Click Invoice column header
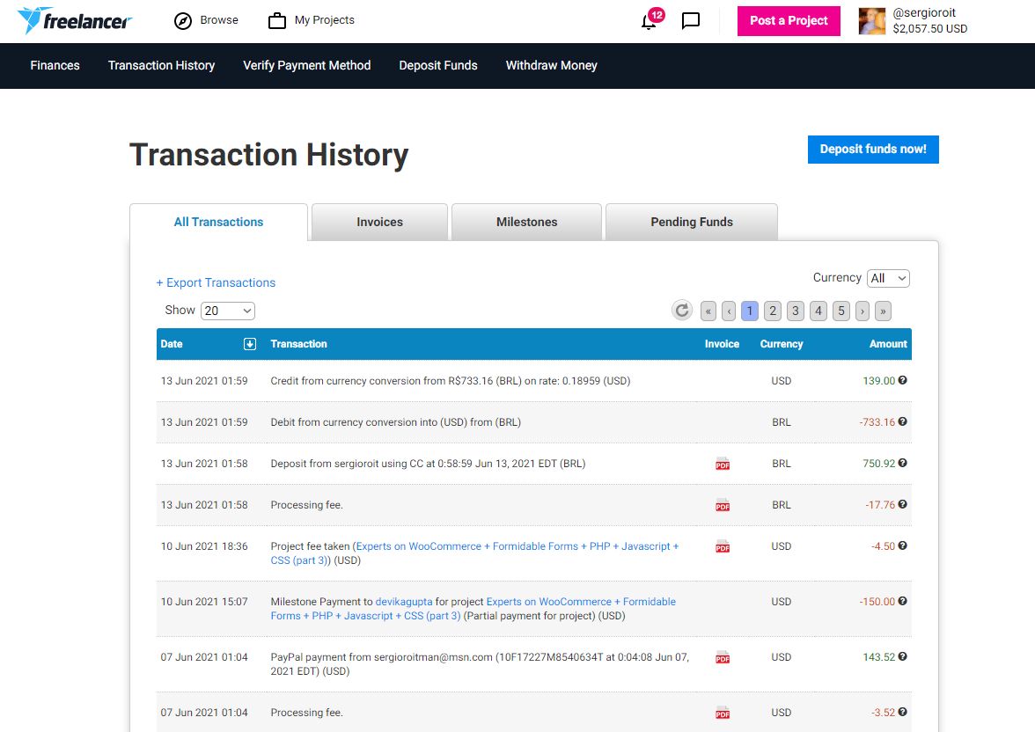1035x732 pixels. click(x=722, y=344)
